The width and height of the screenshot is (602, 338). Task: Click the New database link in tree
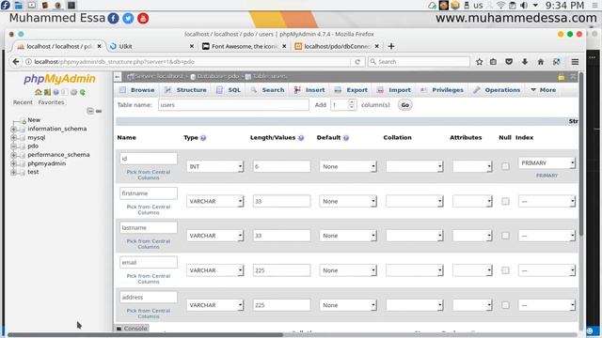click(x=34, y=120)
